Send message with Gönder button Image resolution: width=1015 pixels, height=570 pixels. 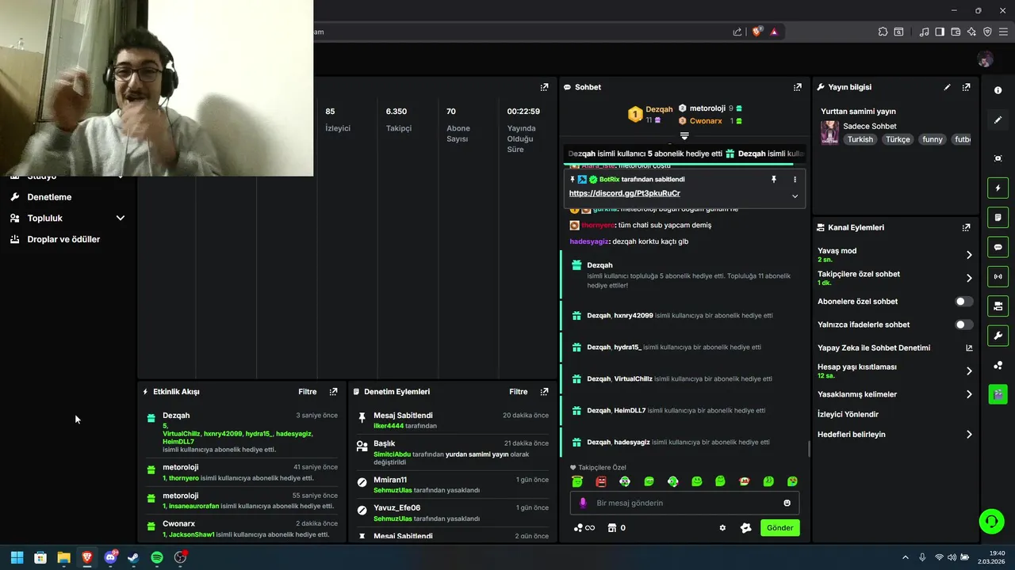780,528
